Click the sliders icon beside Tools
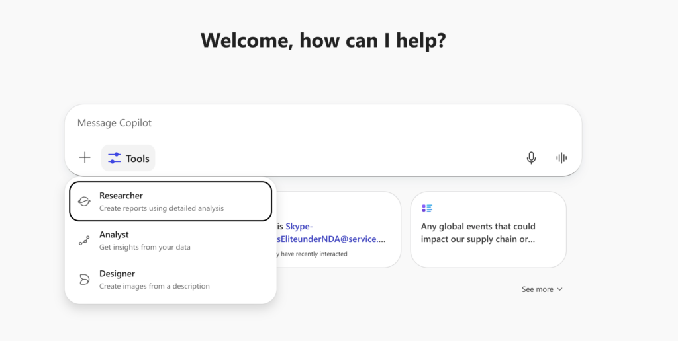This screenshot has height=341, width=678. 114,158
